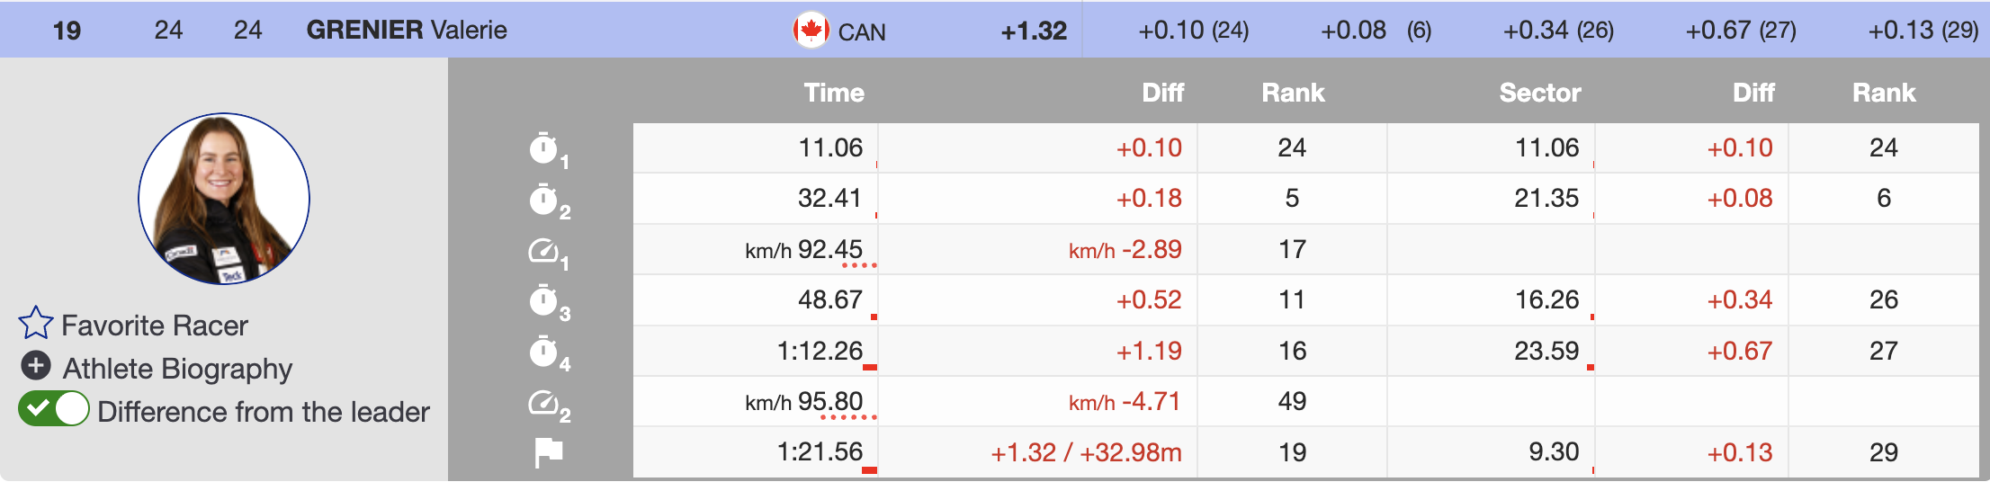Click the third intermediate stopwatch icon

(543, 300)
